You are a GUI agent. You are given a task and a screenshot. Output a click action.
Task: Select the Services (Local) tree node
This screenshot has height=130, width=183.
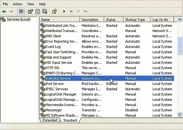pyautogui.click(x=19, y=19)
